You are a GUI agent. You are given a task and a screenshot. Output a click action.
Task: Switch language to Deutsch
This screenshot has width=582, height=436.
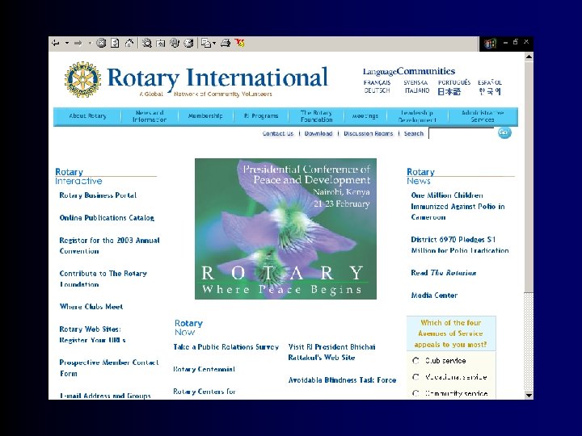click(377, 90)
